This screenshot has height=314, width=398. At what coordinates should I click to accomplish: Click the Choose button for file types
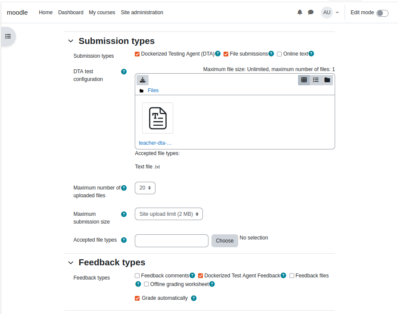tap(225, 241)
